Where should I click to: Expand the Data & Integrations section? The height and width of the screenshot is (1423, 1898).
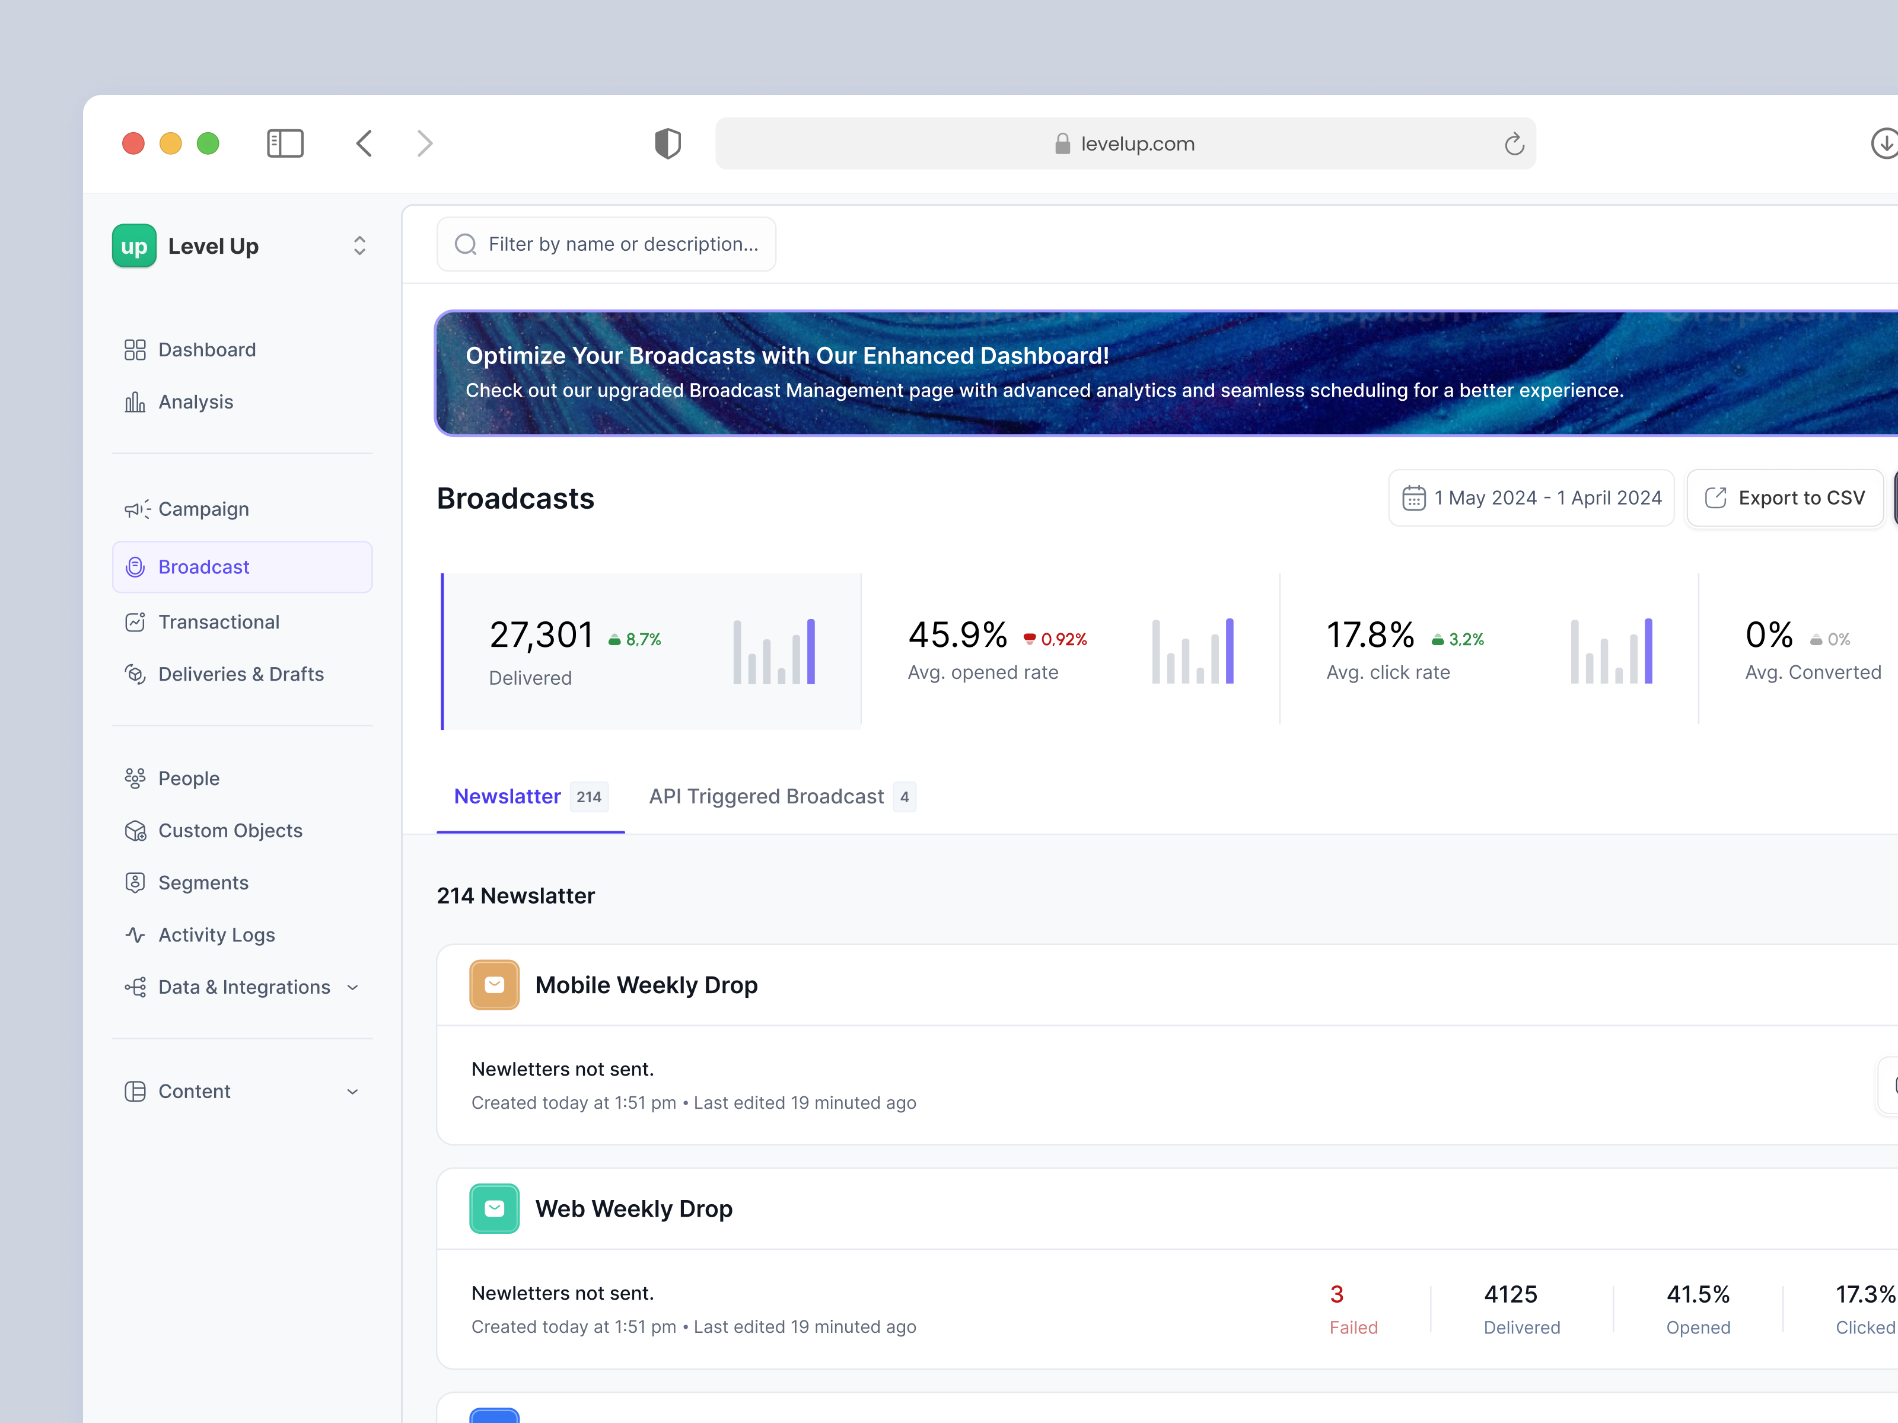pos(353,987)
